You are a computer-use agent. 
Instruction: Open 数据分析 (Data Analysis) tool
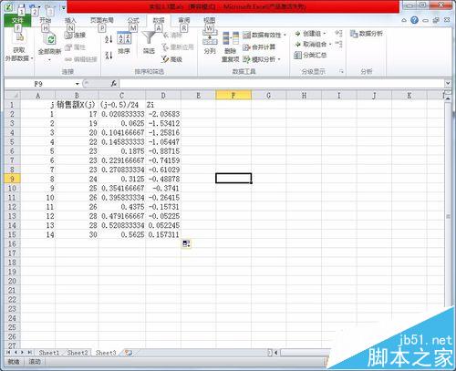tap(367, 34)
